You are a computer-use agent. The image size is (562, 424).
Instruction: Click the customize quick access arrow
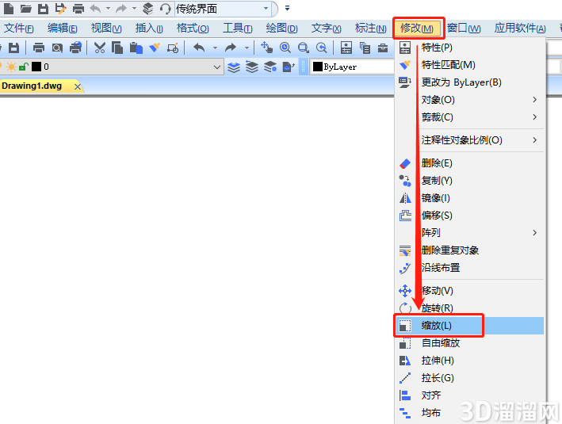(287, 8)
